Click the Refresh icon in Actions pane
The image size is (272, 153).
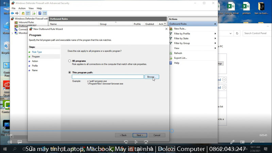(x=171, y=53)
